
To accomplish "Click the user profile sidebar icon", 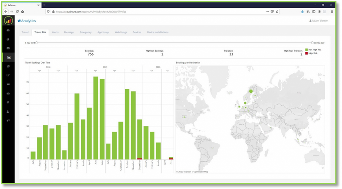I will click(x=8, y=112).
